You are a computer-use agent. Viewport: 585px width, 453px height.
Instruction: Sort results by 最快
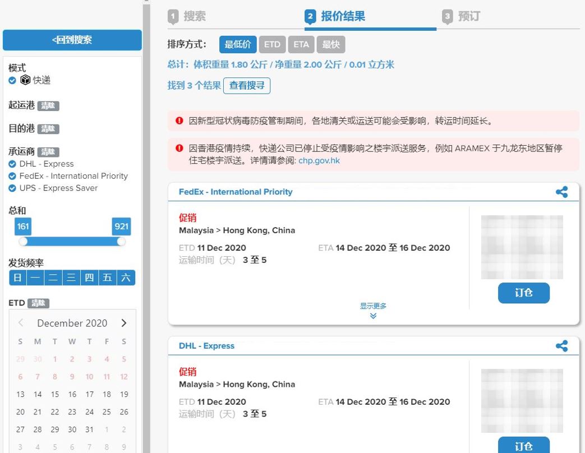[331, 45]
